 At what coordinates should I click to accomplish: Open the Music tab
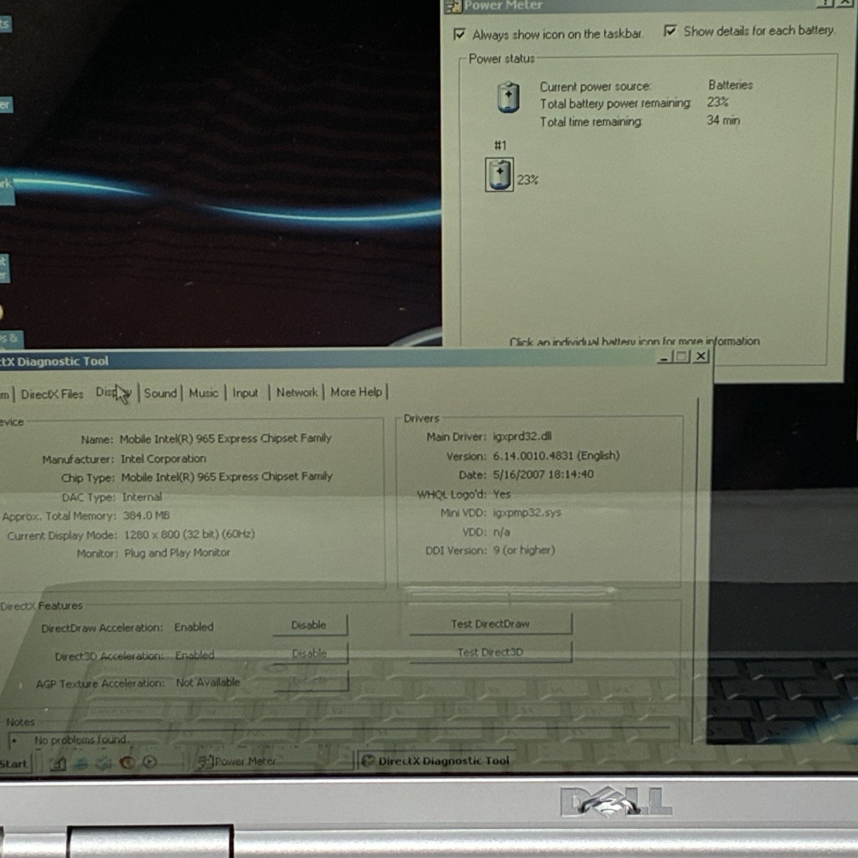pyautogui.click(x=203, y=393)
